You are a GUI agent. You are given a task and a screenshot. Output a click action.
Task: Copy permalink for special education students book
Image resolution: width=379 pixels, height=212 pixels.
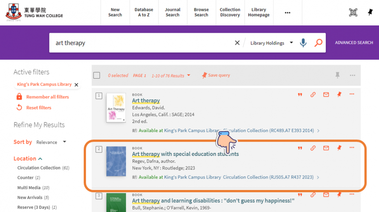[x=313, y=148]
